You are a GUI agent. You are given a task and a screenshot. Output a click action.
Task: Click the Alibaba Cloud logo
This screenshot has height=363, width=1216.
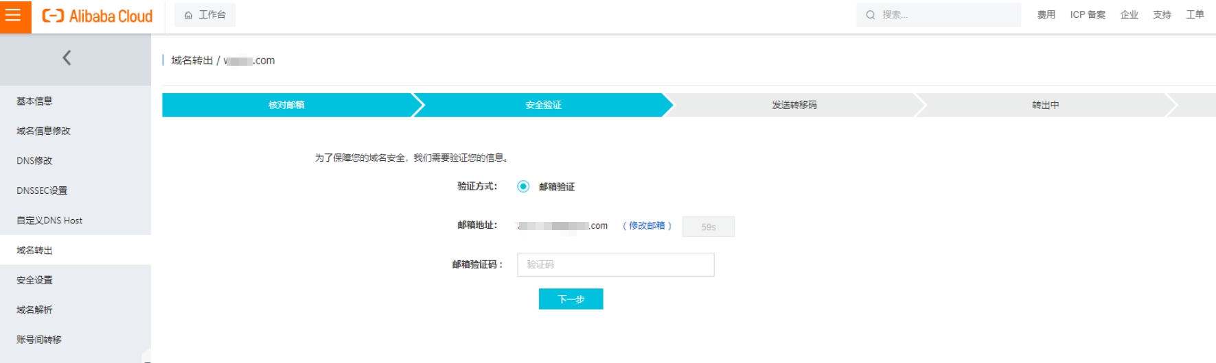[97, 16]
